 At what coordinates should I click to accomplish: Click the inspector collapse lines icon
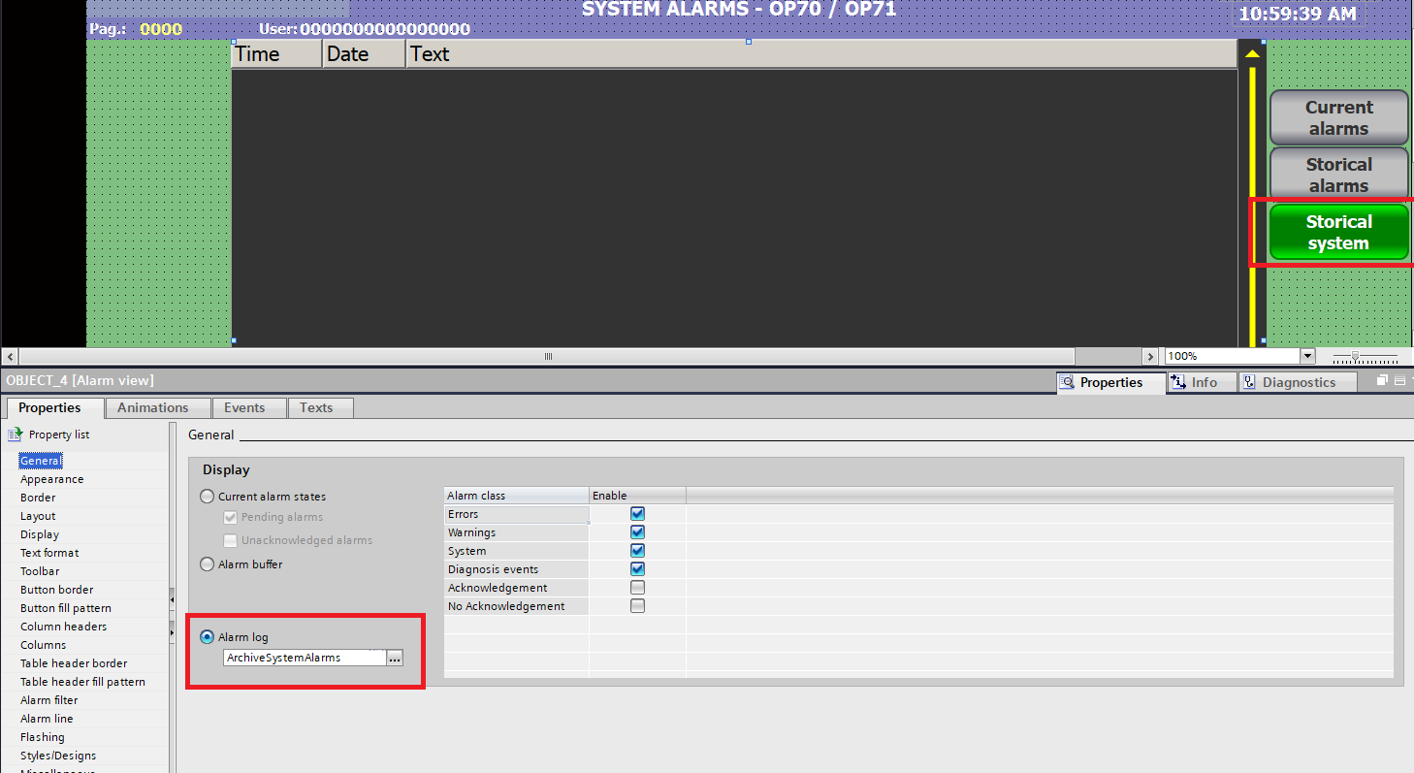1399,381
